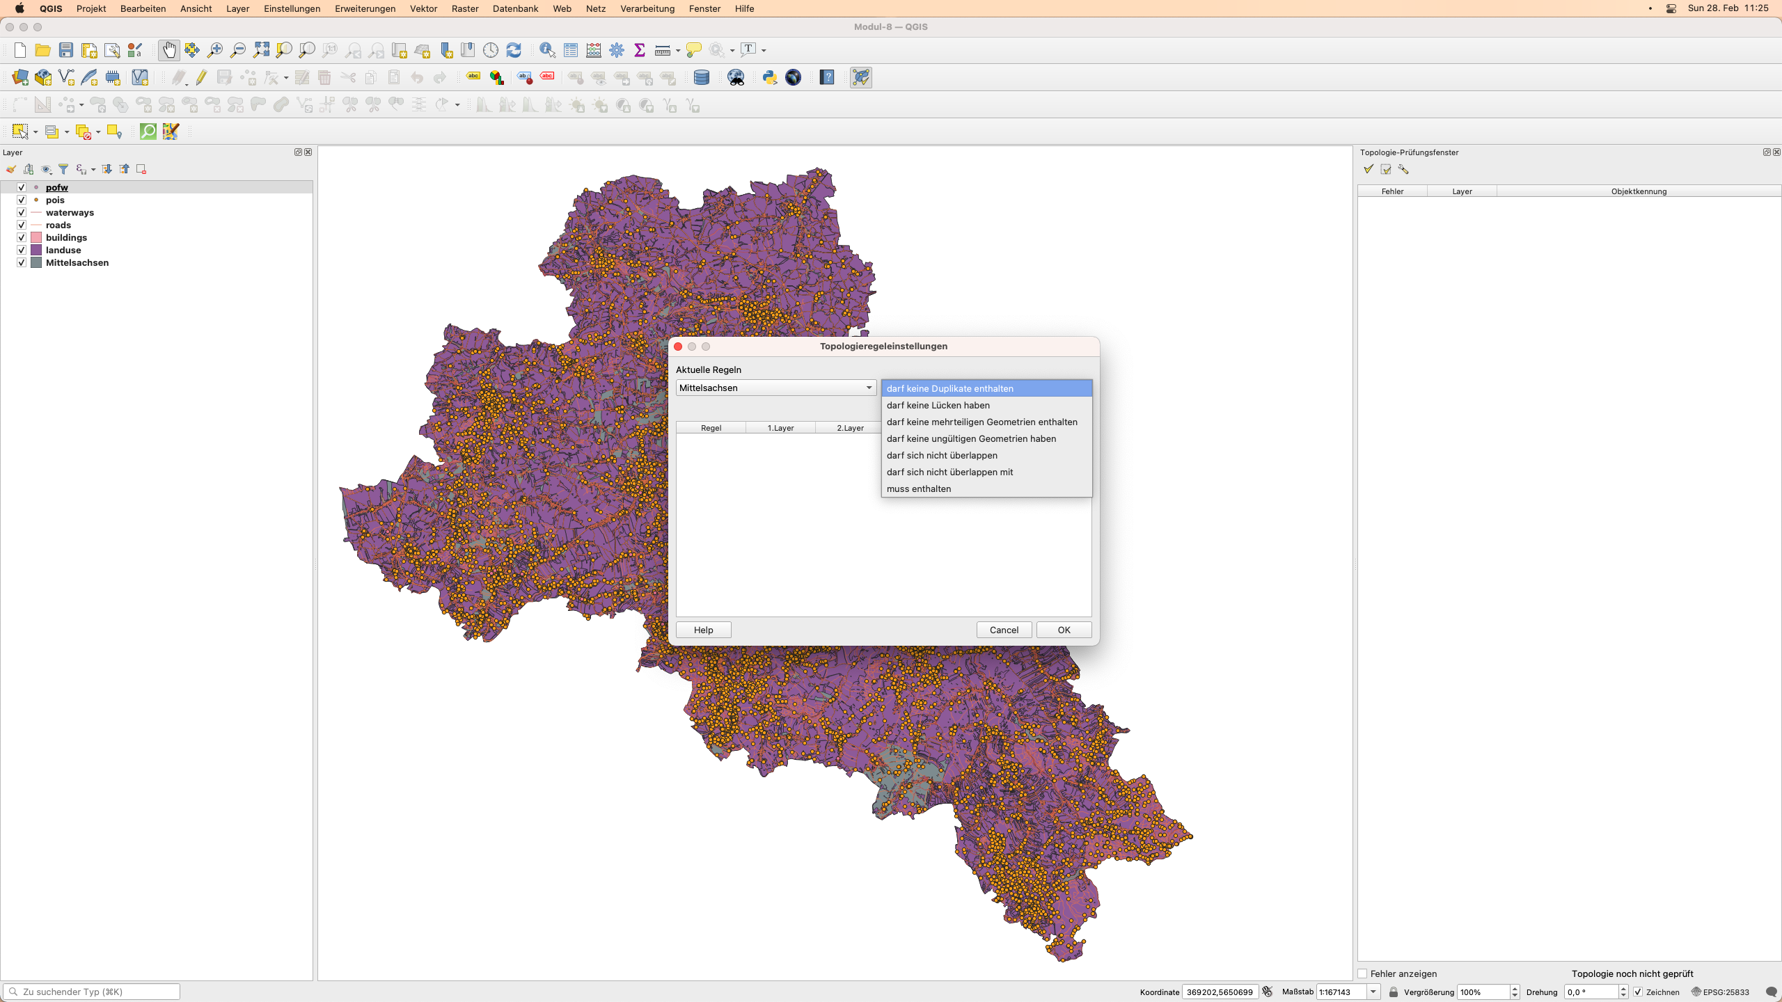Show statistical summary sigma icon

[x=640, y=50]
